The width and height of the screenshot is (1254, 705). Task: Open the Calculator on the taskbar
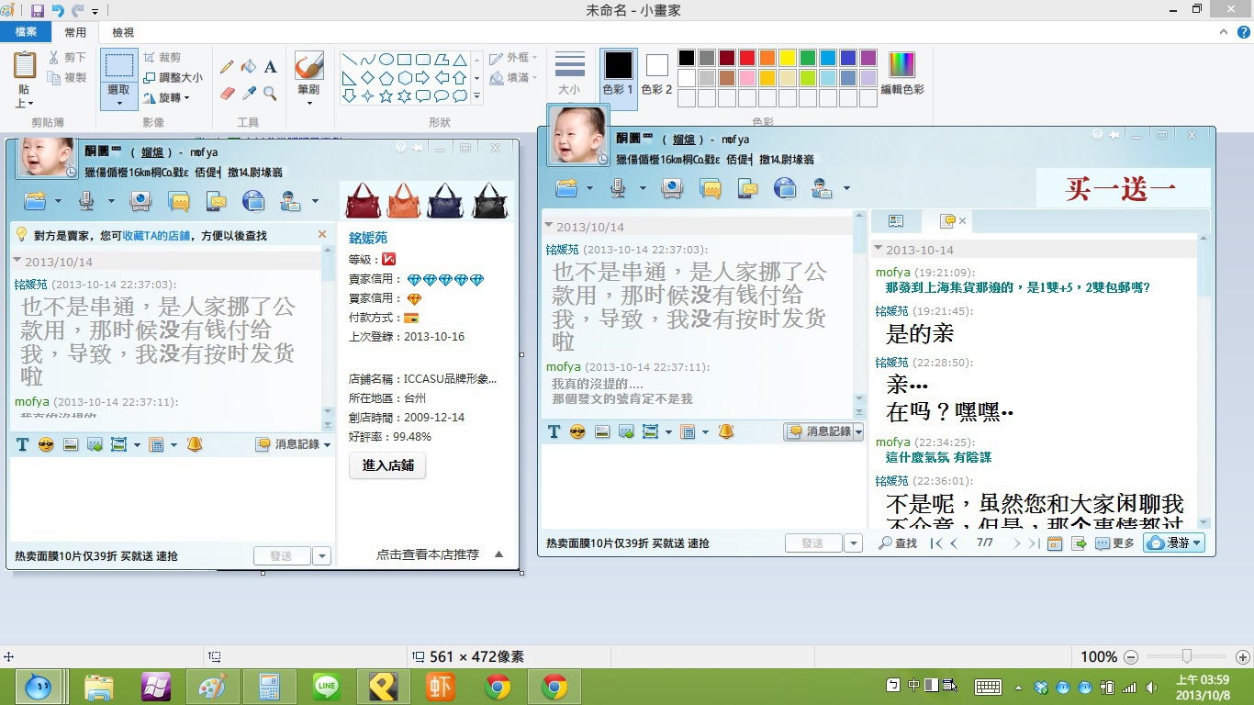point(269,687)
